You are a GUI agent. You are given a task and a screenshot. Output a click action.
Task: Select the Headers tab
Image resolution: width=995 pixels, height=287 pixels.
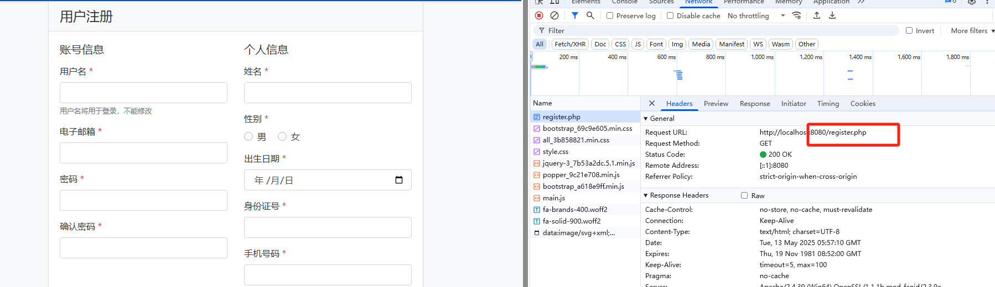(x=679, y=103)
